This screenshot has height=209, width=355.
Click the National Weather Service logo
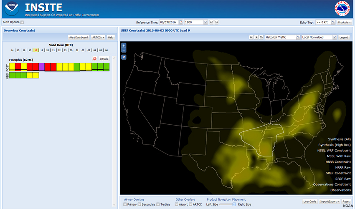point(342,9)
